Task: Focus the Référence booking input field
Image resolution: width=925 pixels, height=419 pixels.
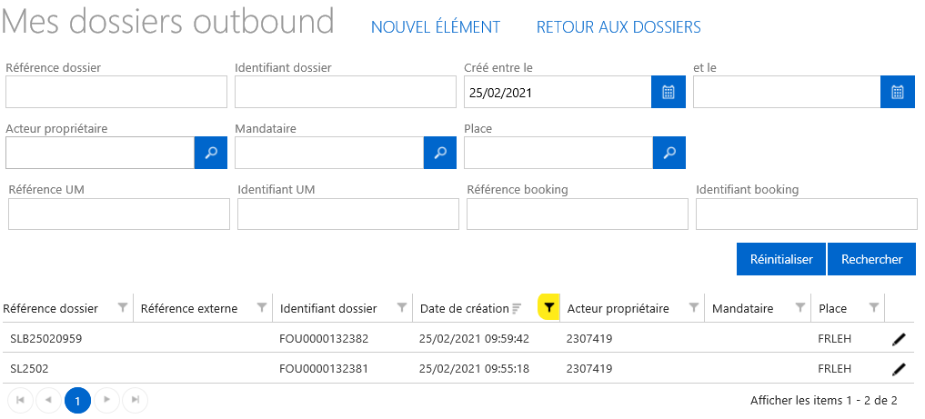Action: 577,214
